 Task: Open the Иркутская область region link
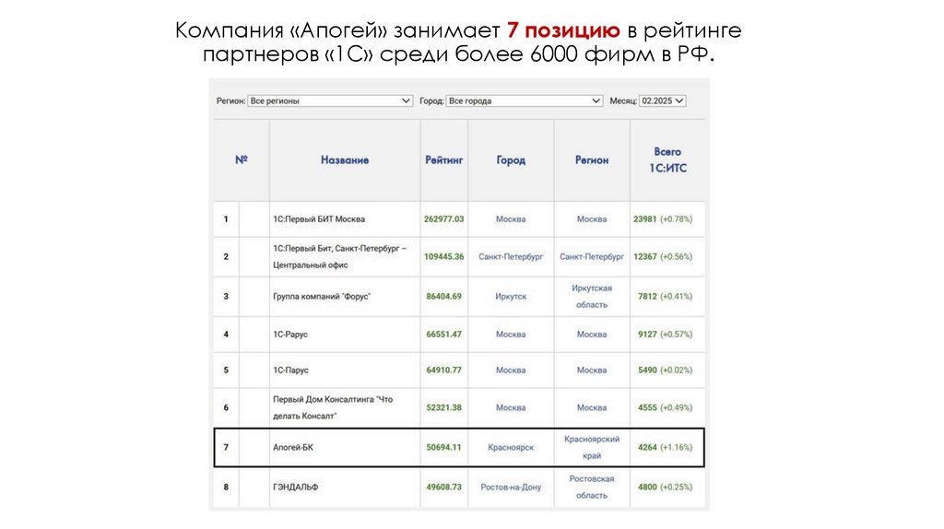(x=592, y=296)
